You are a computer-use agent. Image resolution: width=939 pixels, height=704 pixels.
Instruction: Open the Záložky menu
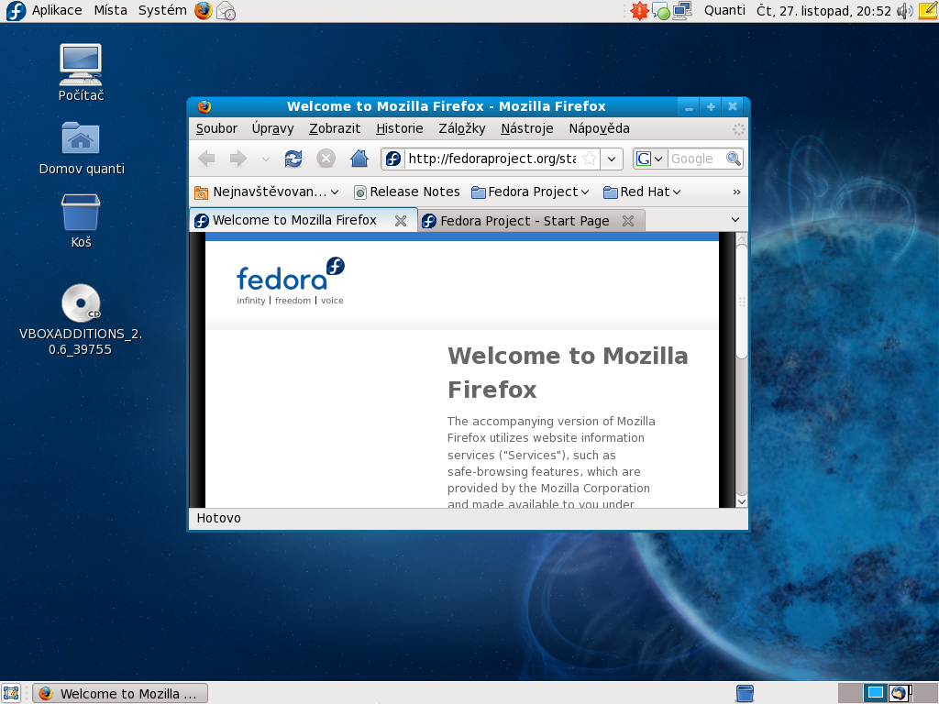click(x=462, y=128)
